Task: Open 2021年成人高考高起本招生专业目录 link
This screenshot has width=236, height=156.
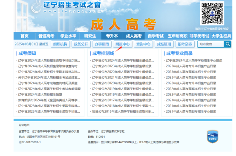Action: pyautogui.click(x=191, y=106)
